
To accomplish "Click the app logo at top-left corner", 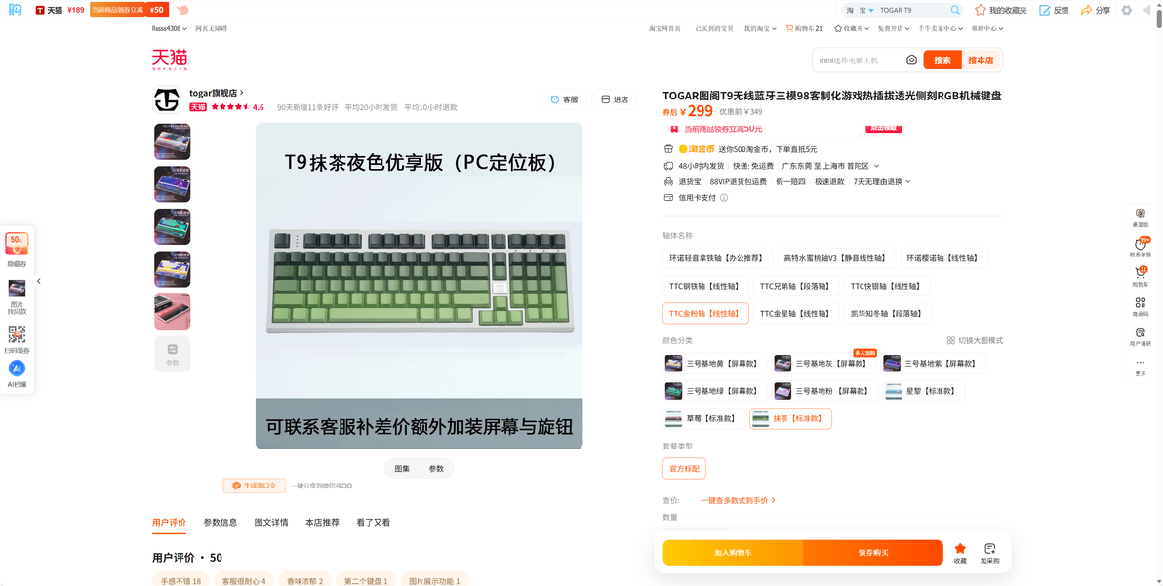I will pyautogui.click(x=15, y=10).
